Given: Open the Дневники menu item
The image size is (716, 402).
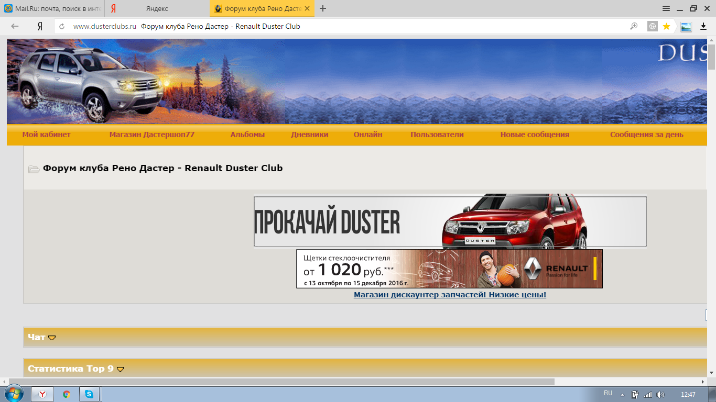Looking at the screenshot, I should pyautogui.click(x=310, y=135).
